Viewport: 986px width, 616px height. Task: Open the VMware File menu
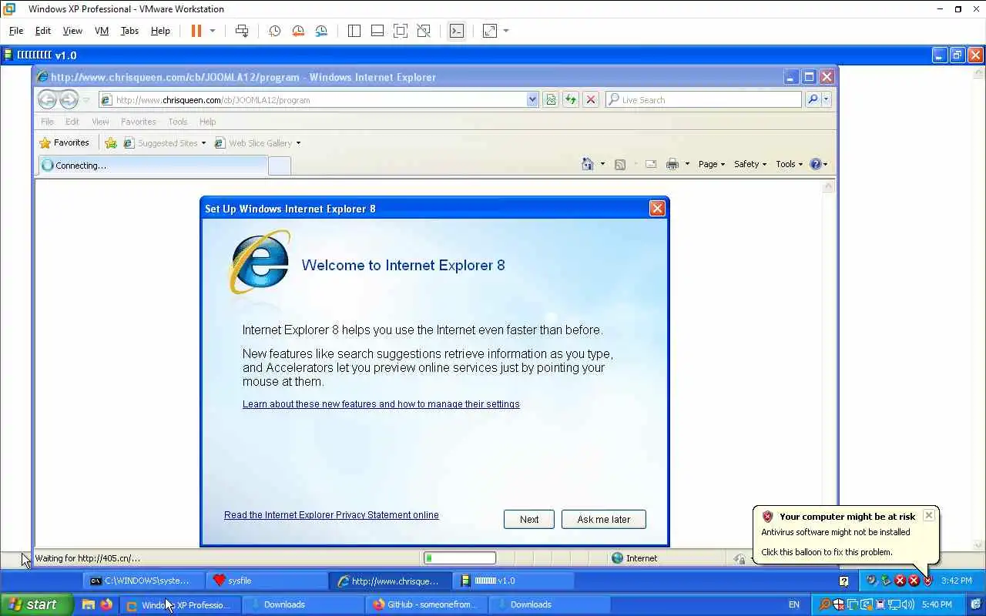[16, 31]
